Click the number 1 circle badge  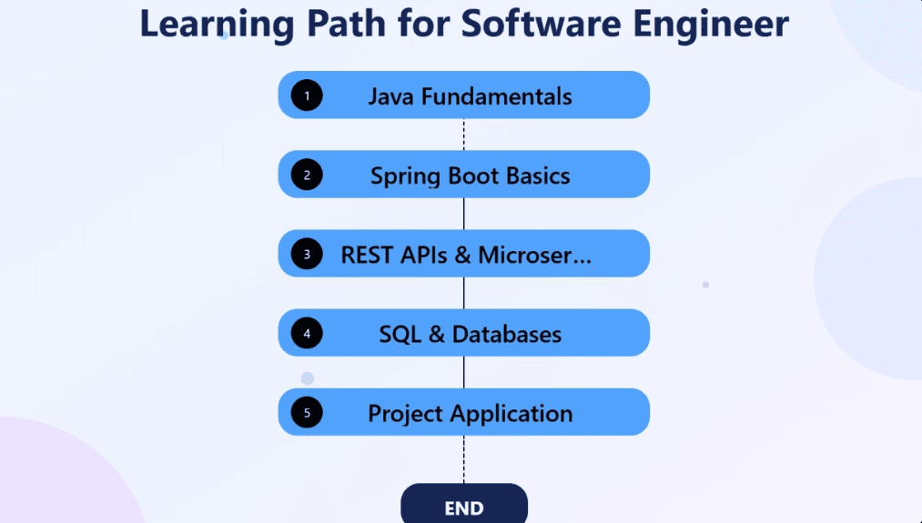pos(307,96)
